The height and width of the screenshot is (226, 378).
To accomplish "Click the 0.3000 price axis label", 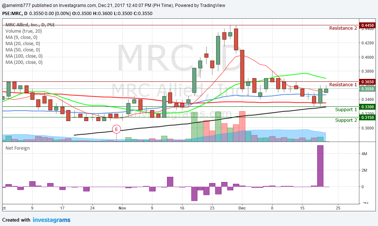I will coord(367,128).
